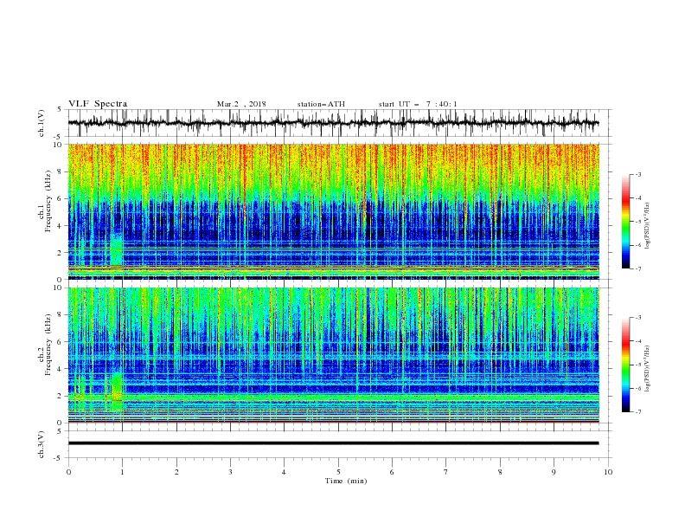This screenshot has width=685, height=530.
Task: Click the "-4" label on ch.2 colorbar
Action: click(x=637, y=341)
